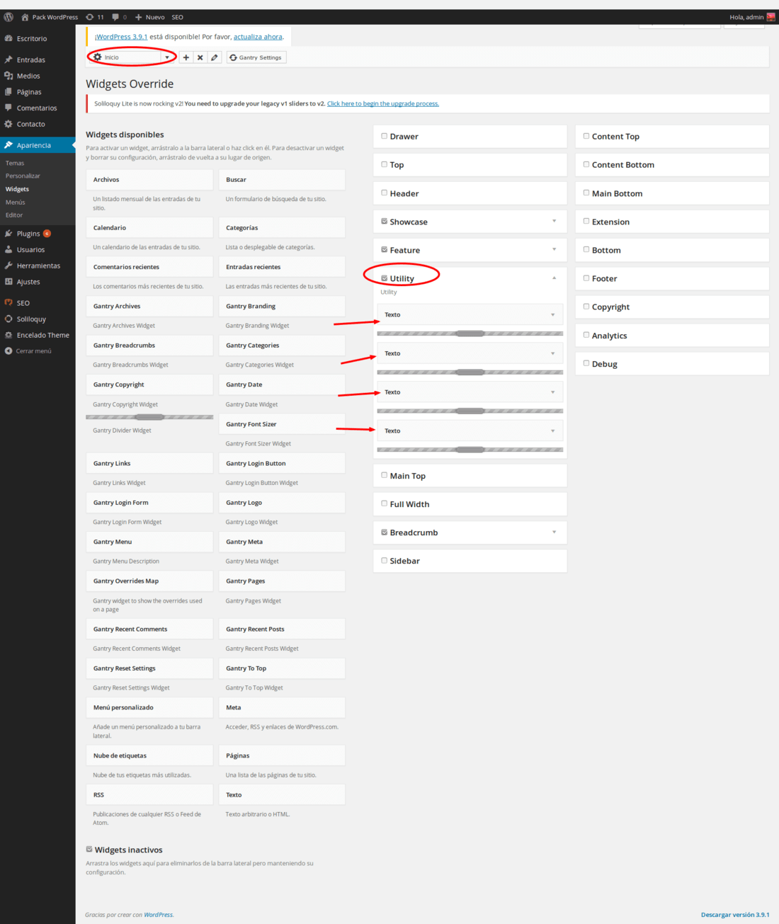The height and width of the screenshot is (924, 779).
Task: Open the Widgets submenu item
Action: (17, 189)
